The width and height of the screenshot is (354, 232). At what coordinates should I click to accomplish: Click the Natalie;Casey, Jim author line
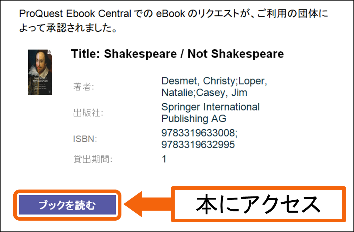(x=204, y=93)
